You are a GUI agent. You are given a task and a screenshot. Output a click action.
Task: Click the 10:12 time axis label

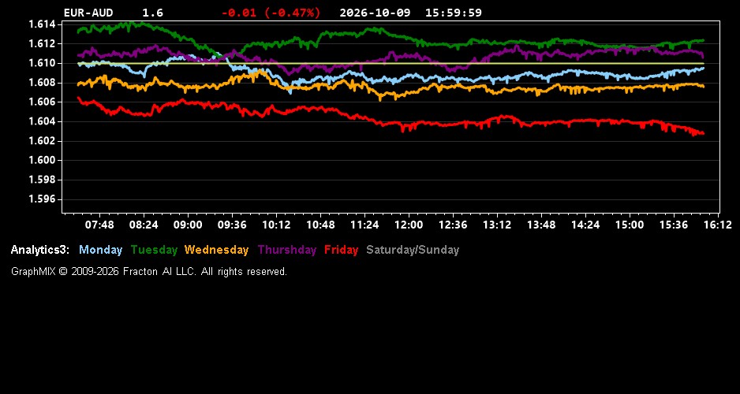[276, 225]
